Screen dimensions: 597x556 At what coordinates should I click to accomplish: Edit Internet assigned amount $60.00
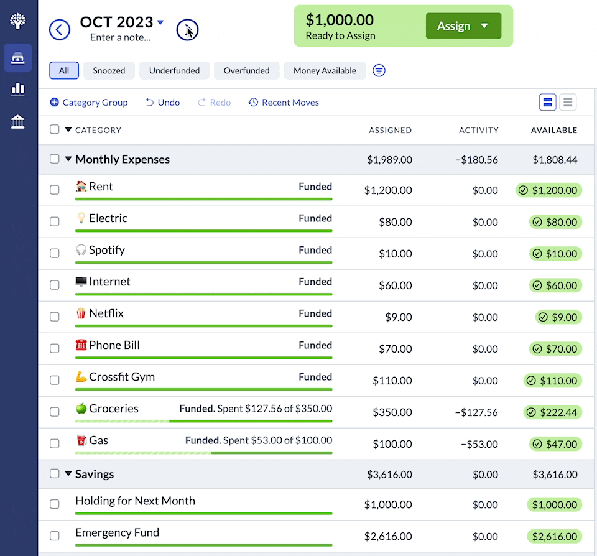(x=396, y=285)
